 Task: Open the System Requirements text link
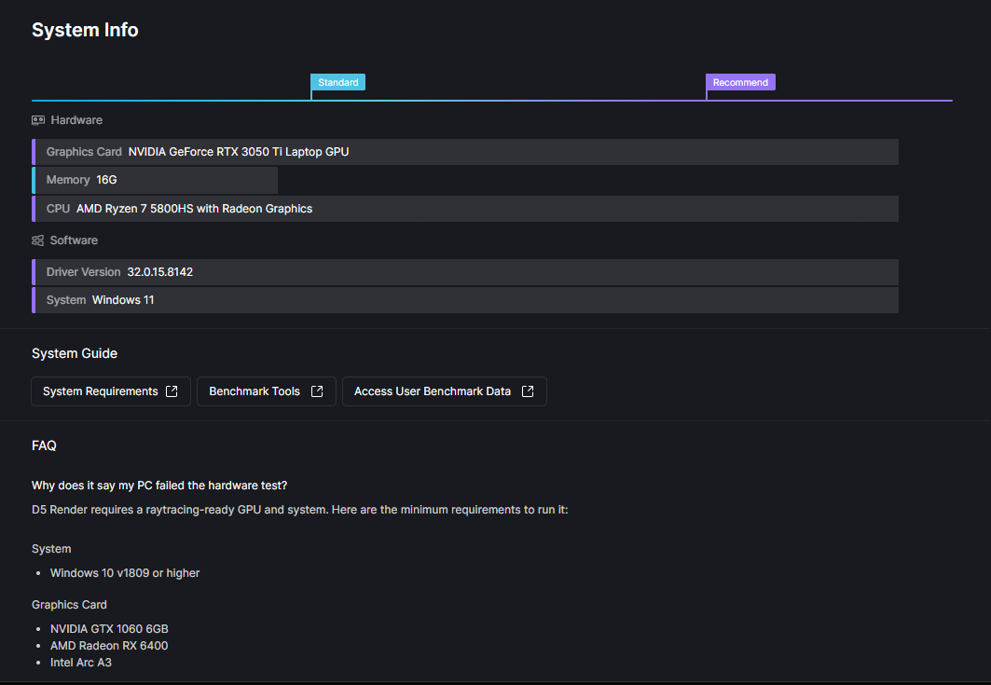tap(100, 391)
